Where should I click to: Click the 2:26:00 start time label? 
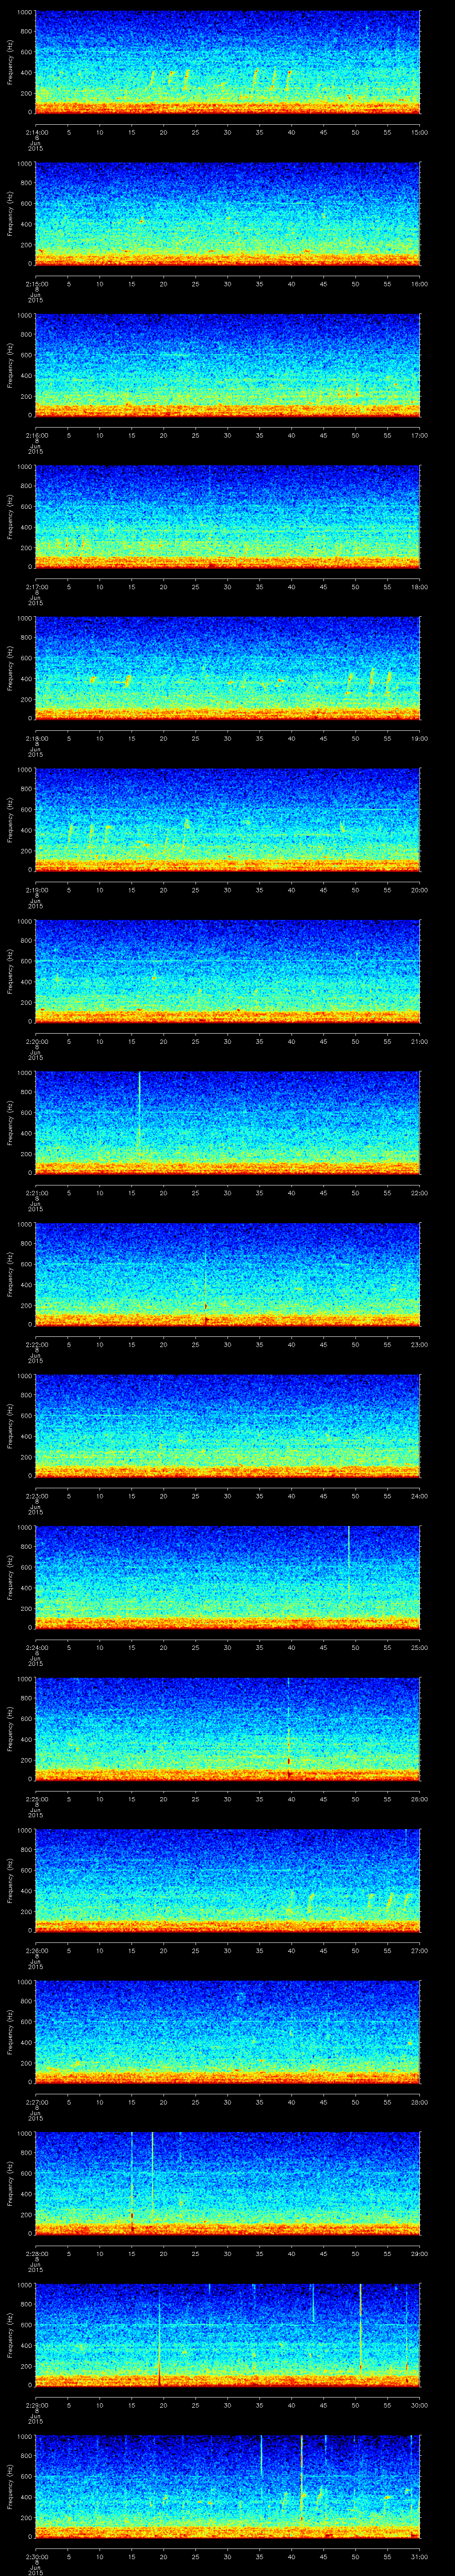coord(36,1950)
